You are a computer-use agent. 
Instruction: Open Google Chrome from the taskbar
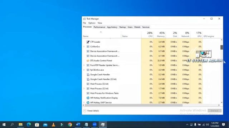pyautogui.click(x=70, y=124)
